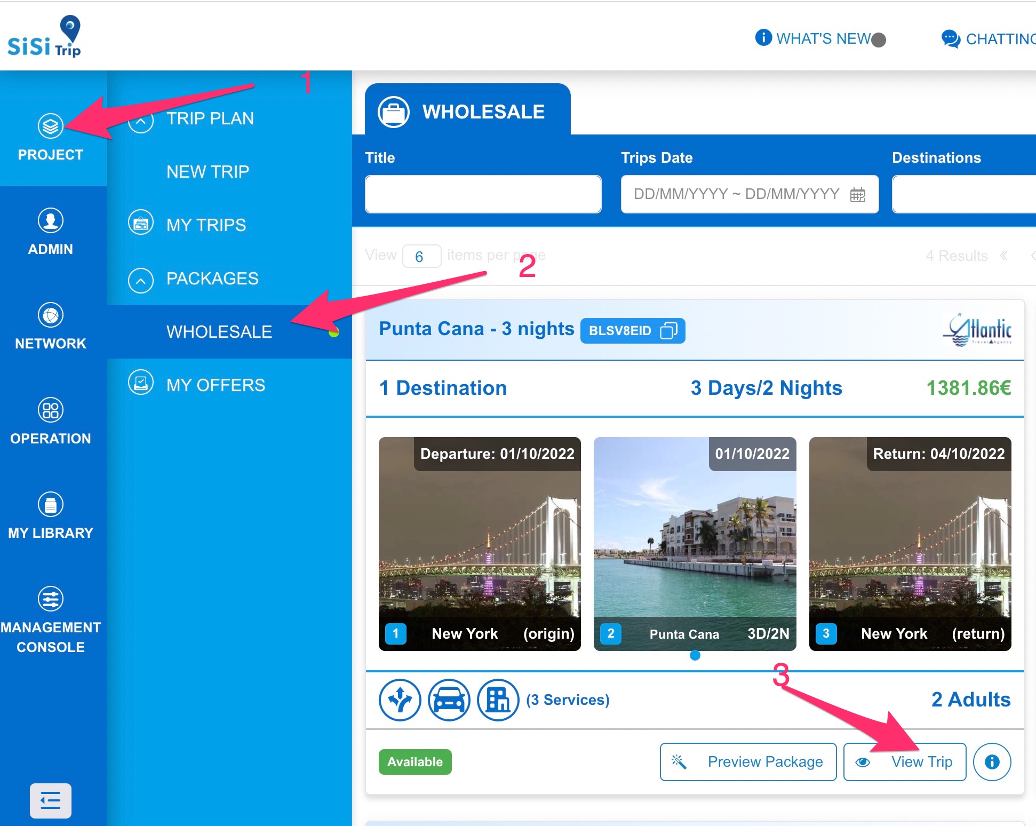Open the Management Console sliders icon
This screenshot has width=1036, height=826.
[51, 599]
